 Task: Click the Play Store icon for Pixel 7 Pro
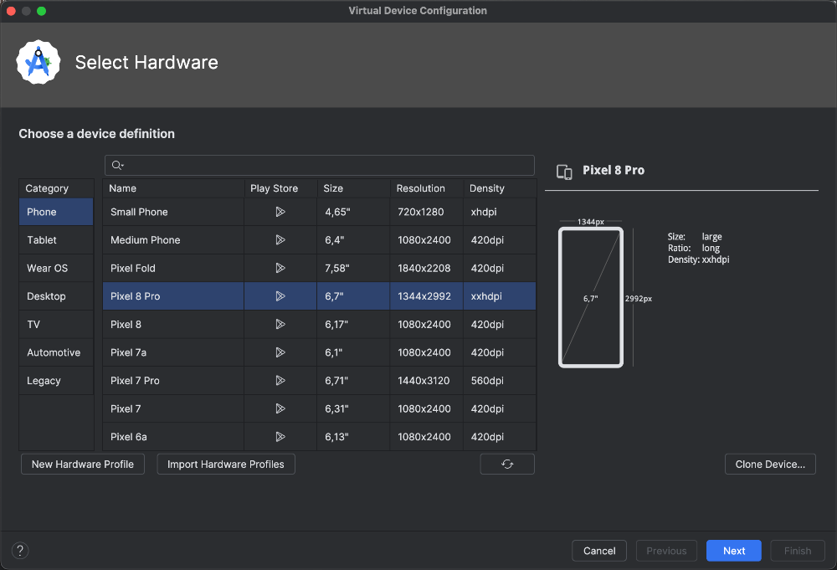280,381
